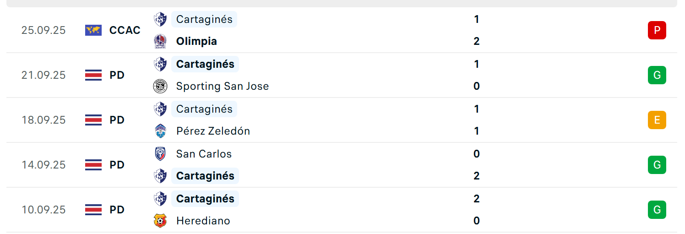Click Costa Rica flag on 10.09.25 row
This screenshot has height=234, width=685.
93,210
